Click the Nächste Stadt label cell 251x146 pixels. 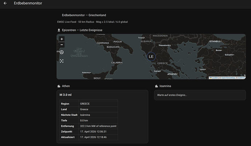(x=69, y=115)
